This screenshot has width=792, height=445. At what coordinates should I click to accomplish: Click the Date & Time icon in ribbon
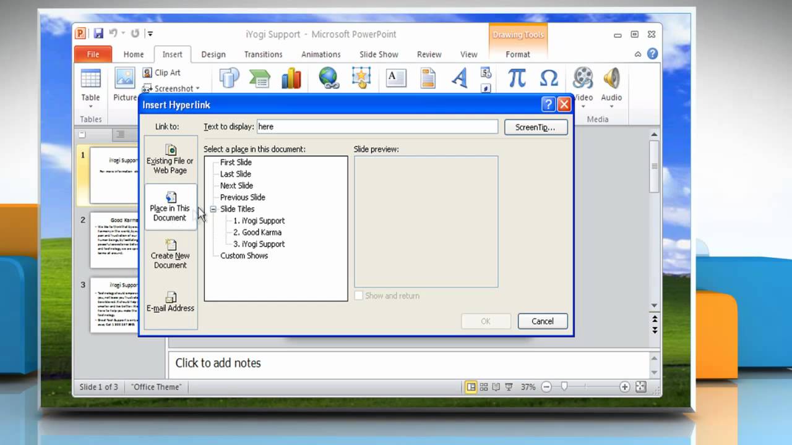(486, 73)
